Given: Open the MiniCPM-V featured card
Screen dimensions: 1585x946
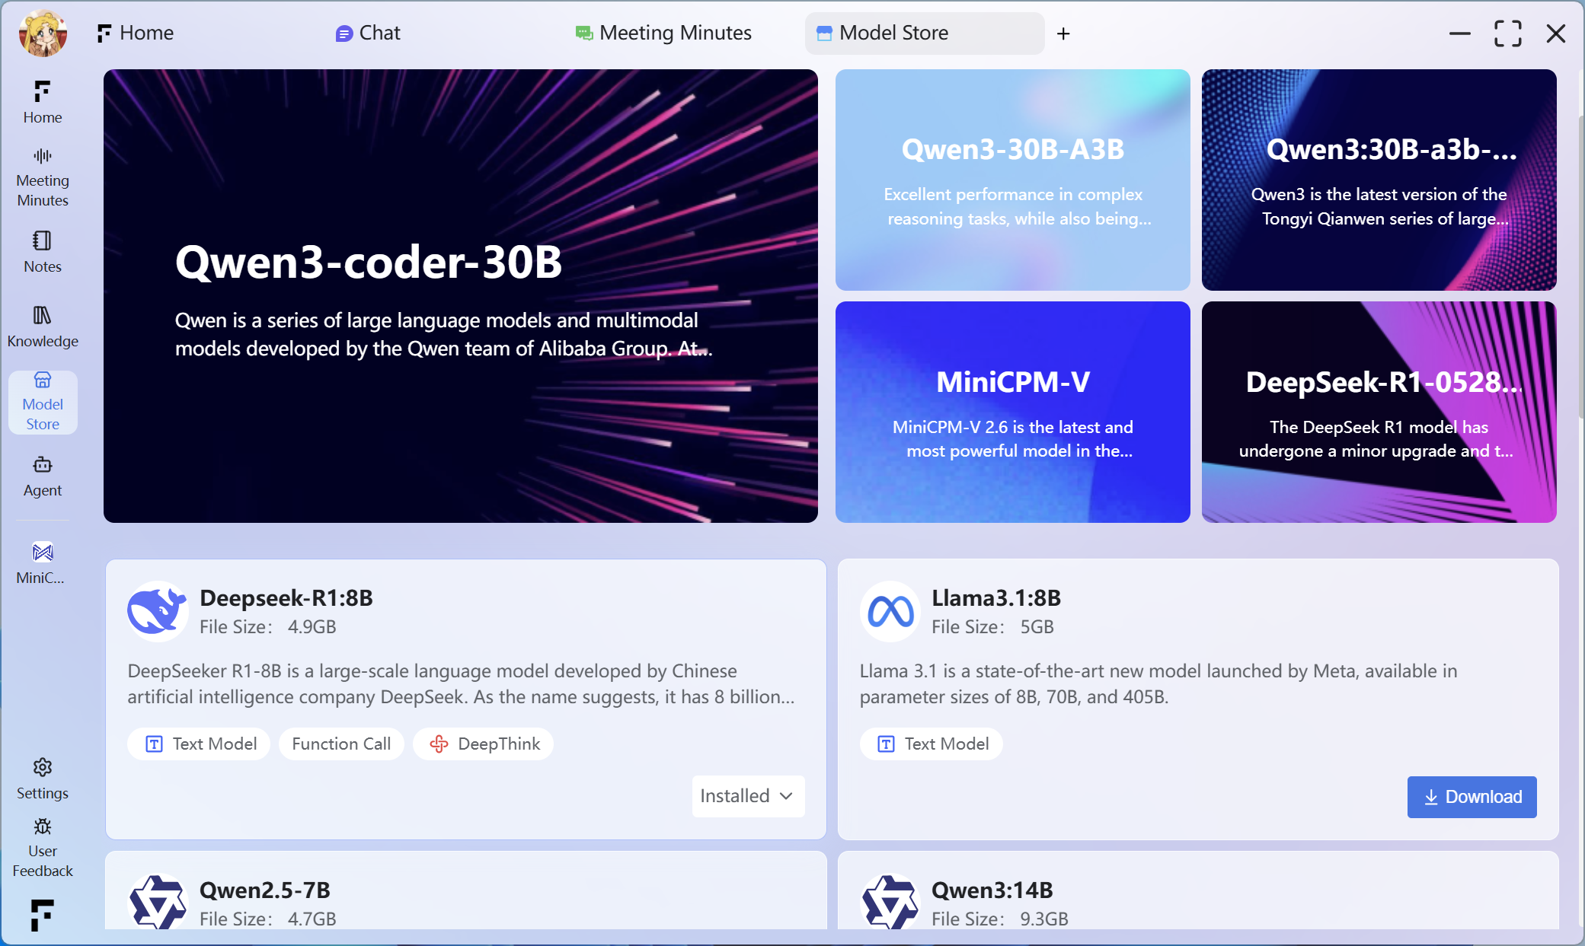Looking at the screenshot, I should (x=1012, y=412).
